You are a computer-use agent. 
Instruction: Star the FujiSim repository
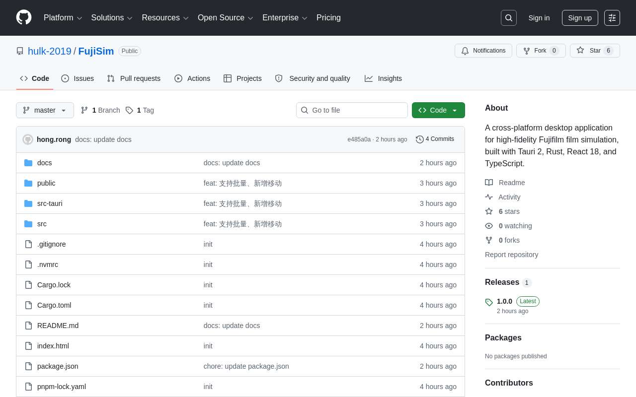point(595,51)
